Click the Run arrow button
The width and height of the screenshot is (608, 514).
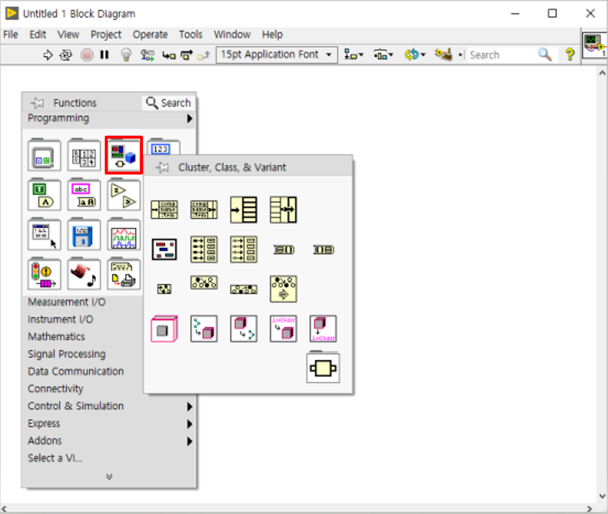47,55
